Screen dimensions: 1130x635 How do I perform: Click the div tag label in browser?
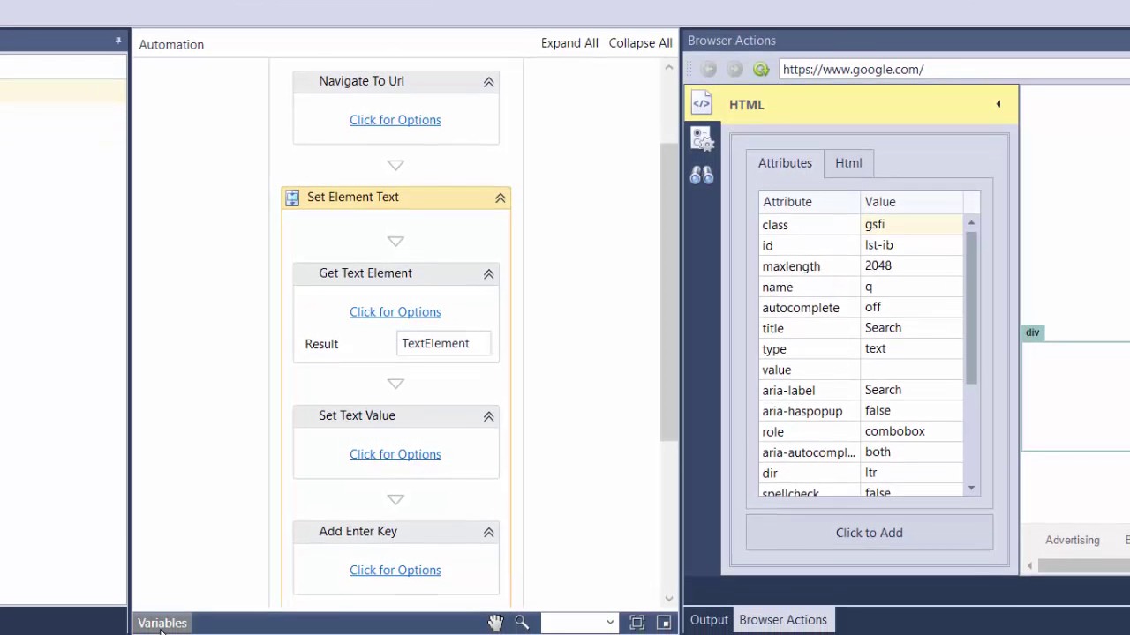coord(1033,332)
